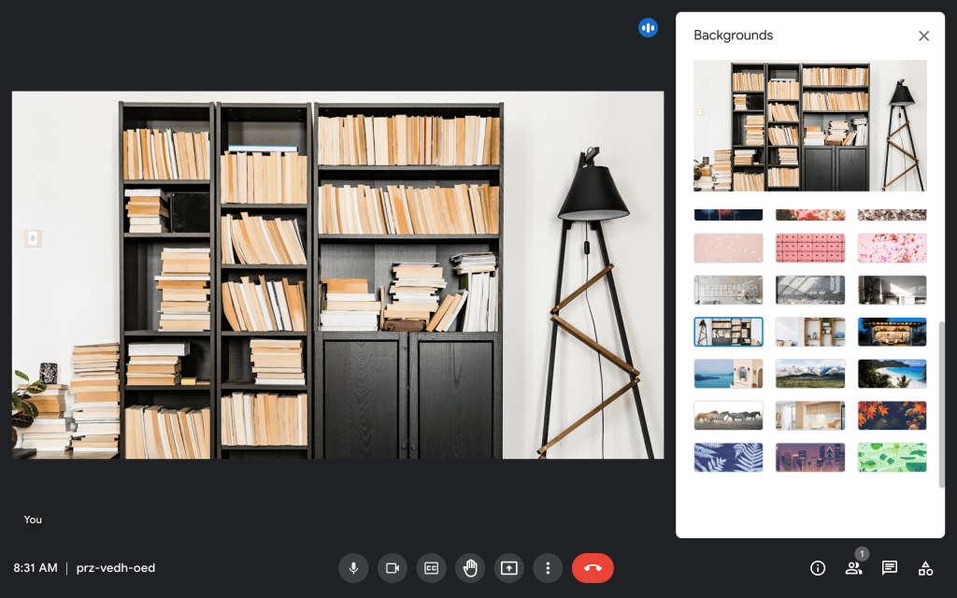Select the highlighted bookshelf background thumbnail
Screen dimensions: 957x598
click(728, 332)
